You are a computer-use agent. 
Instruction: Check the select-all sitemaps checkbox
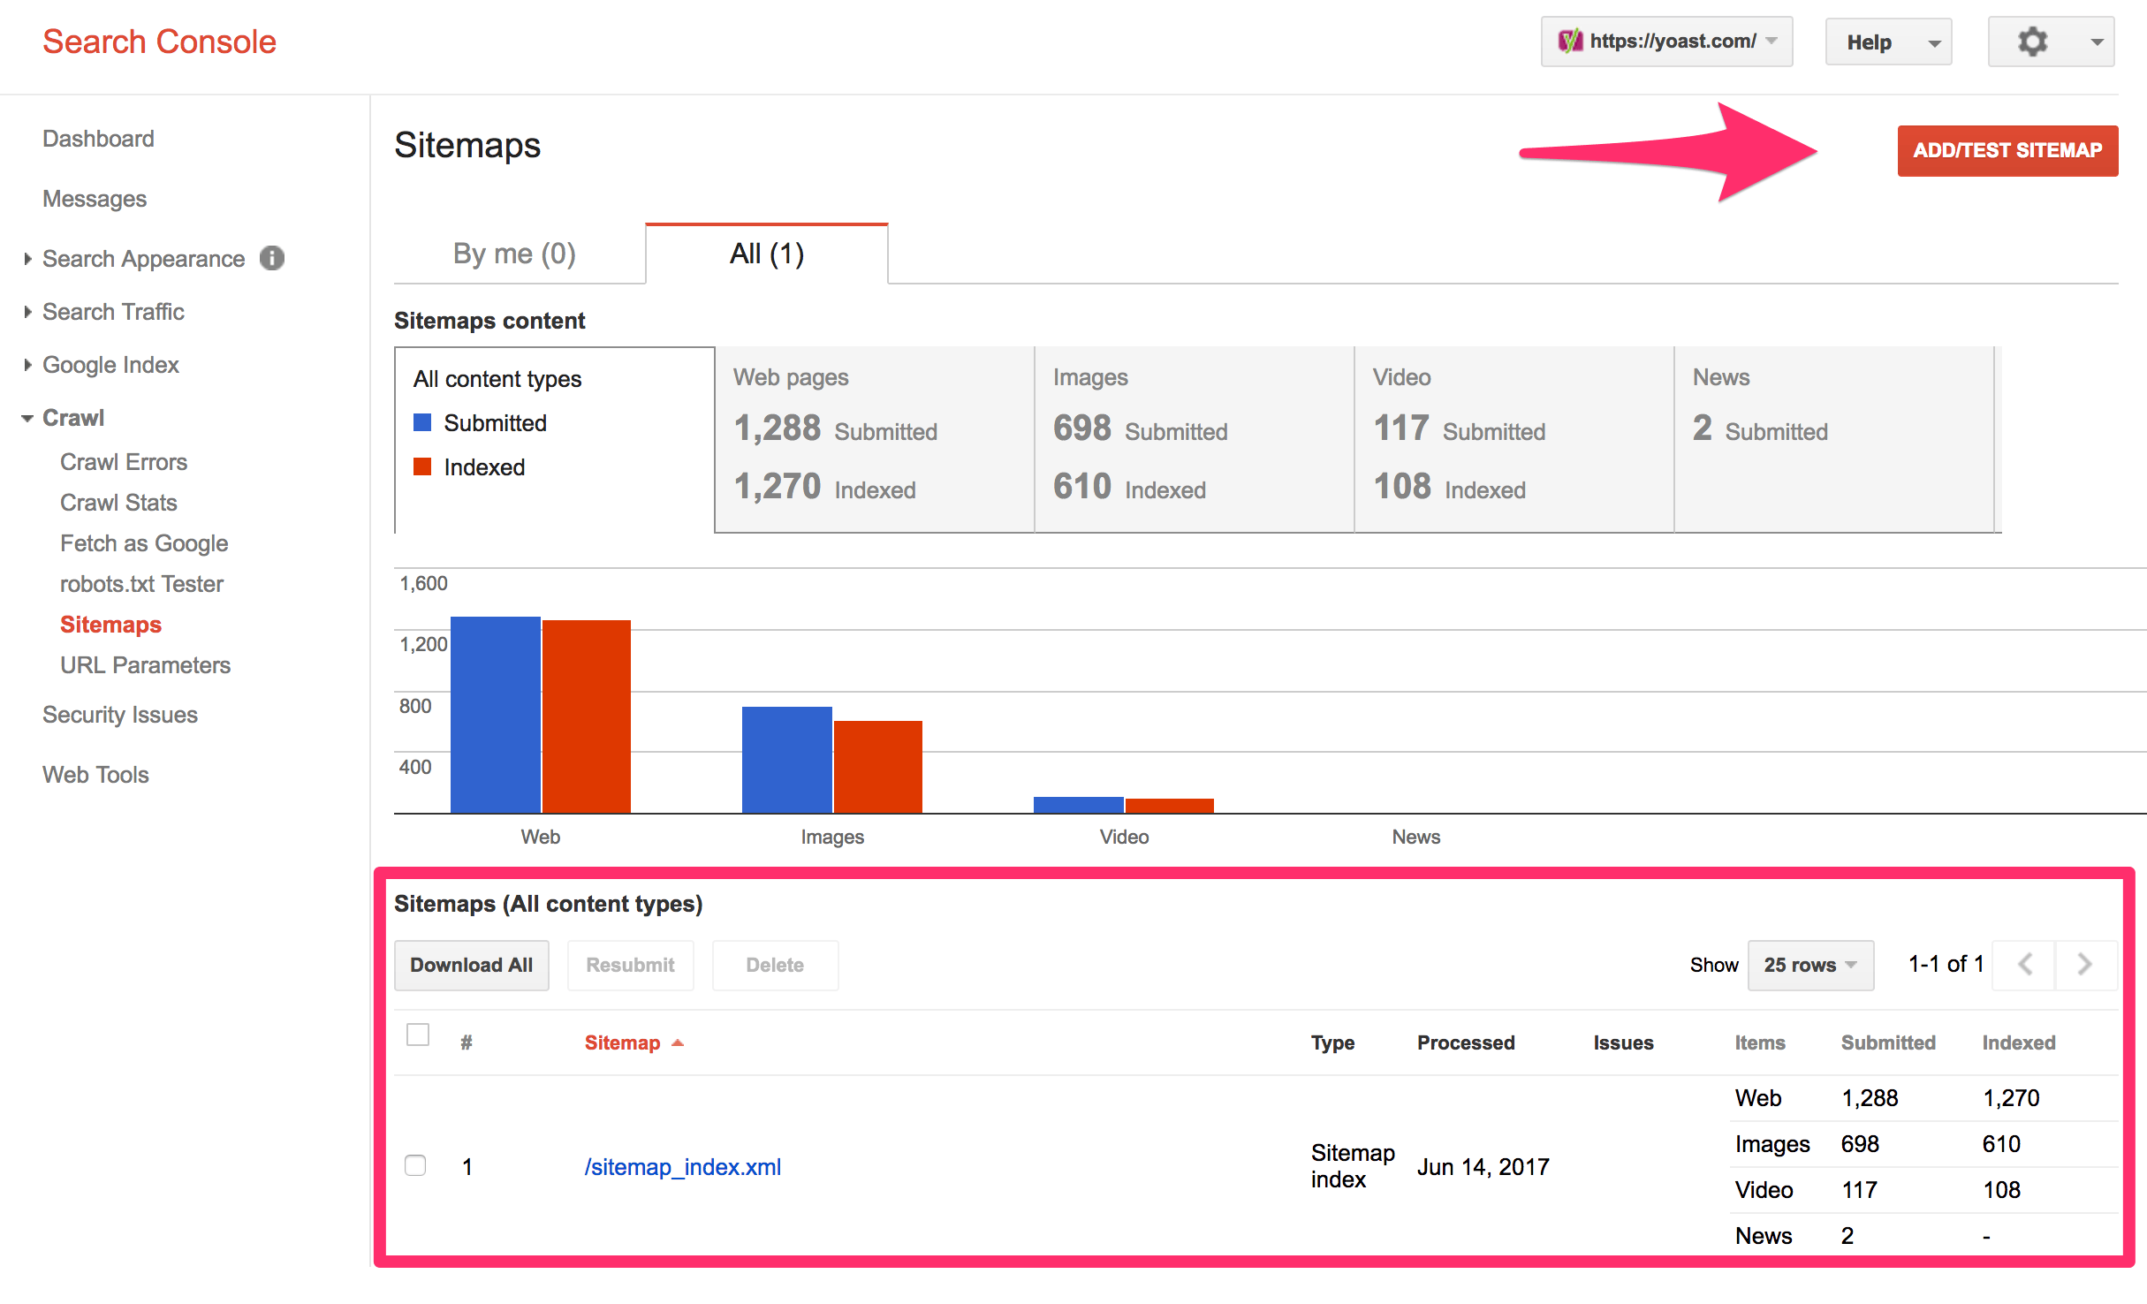click(418, 1035)
